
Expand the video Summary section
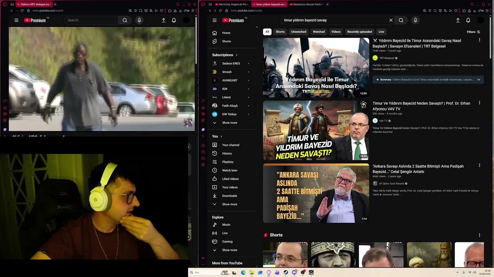(x=479, y=80)
